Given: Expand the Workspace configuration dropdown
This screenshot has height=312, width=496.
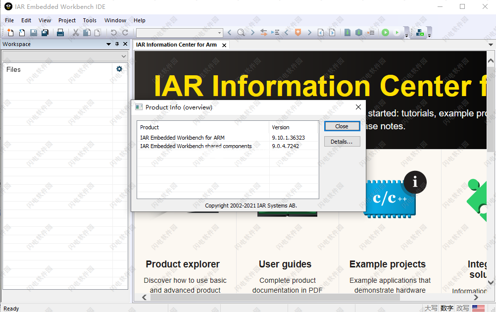Looking at the screenshot, I should pos(124,56).
